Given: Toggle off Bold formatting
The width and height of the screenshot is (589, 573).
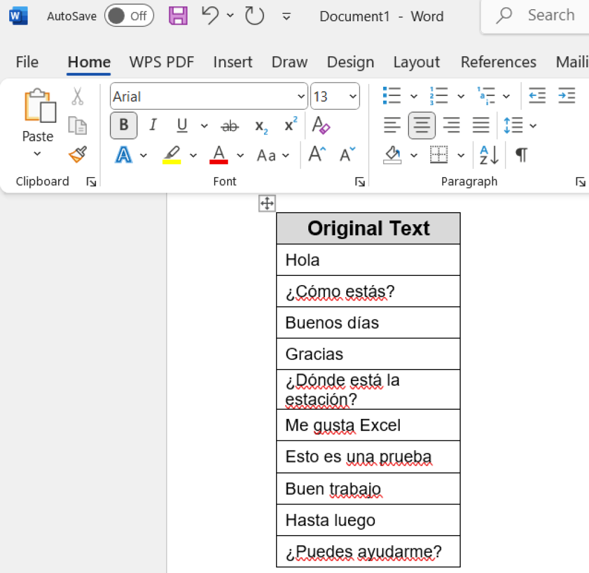Looking at the screenshot, I should [x=123, y=125].
